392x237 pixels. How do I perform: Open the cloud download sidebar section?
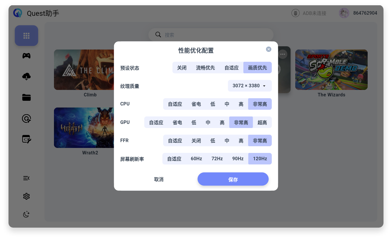click(x=26, y=76)
